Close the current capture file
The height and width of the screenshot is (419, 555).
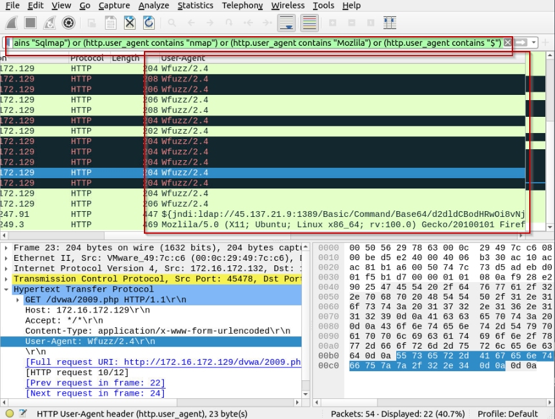click(x=129, y=23)
